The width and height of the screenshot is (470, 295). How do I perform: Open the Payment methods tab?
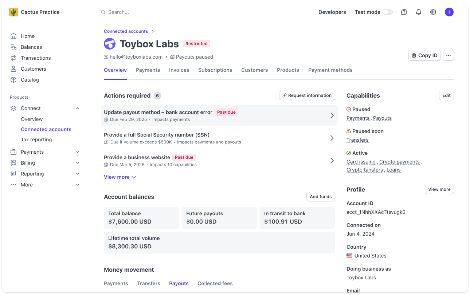(x=330, y=70)
